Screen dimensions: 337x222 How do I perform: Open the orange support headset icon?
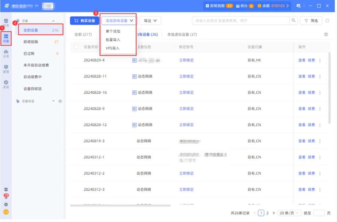click(x=6, y=212)
